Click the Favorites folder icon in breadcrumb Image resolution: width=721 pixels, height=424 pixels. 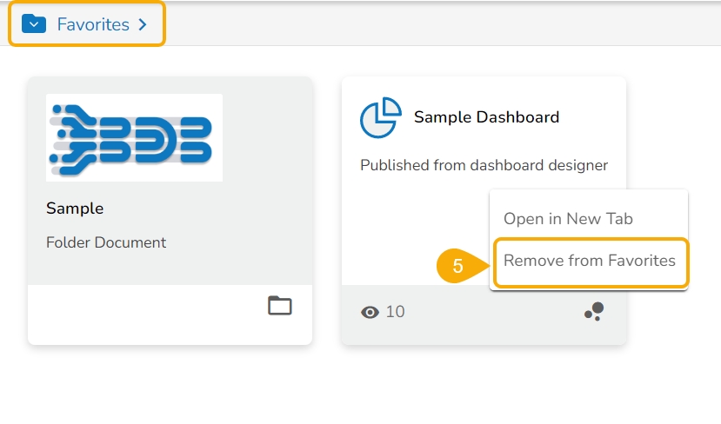(x=34, y=24)
